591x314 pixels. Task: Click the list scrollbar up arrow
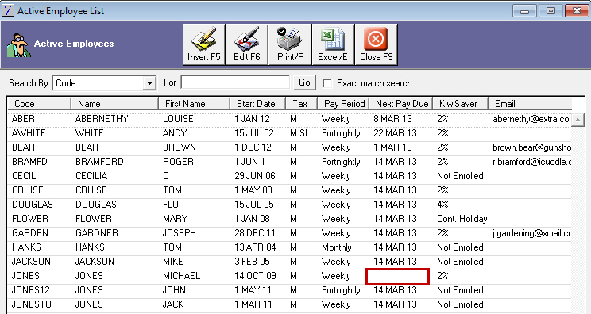577,120
